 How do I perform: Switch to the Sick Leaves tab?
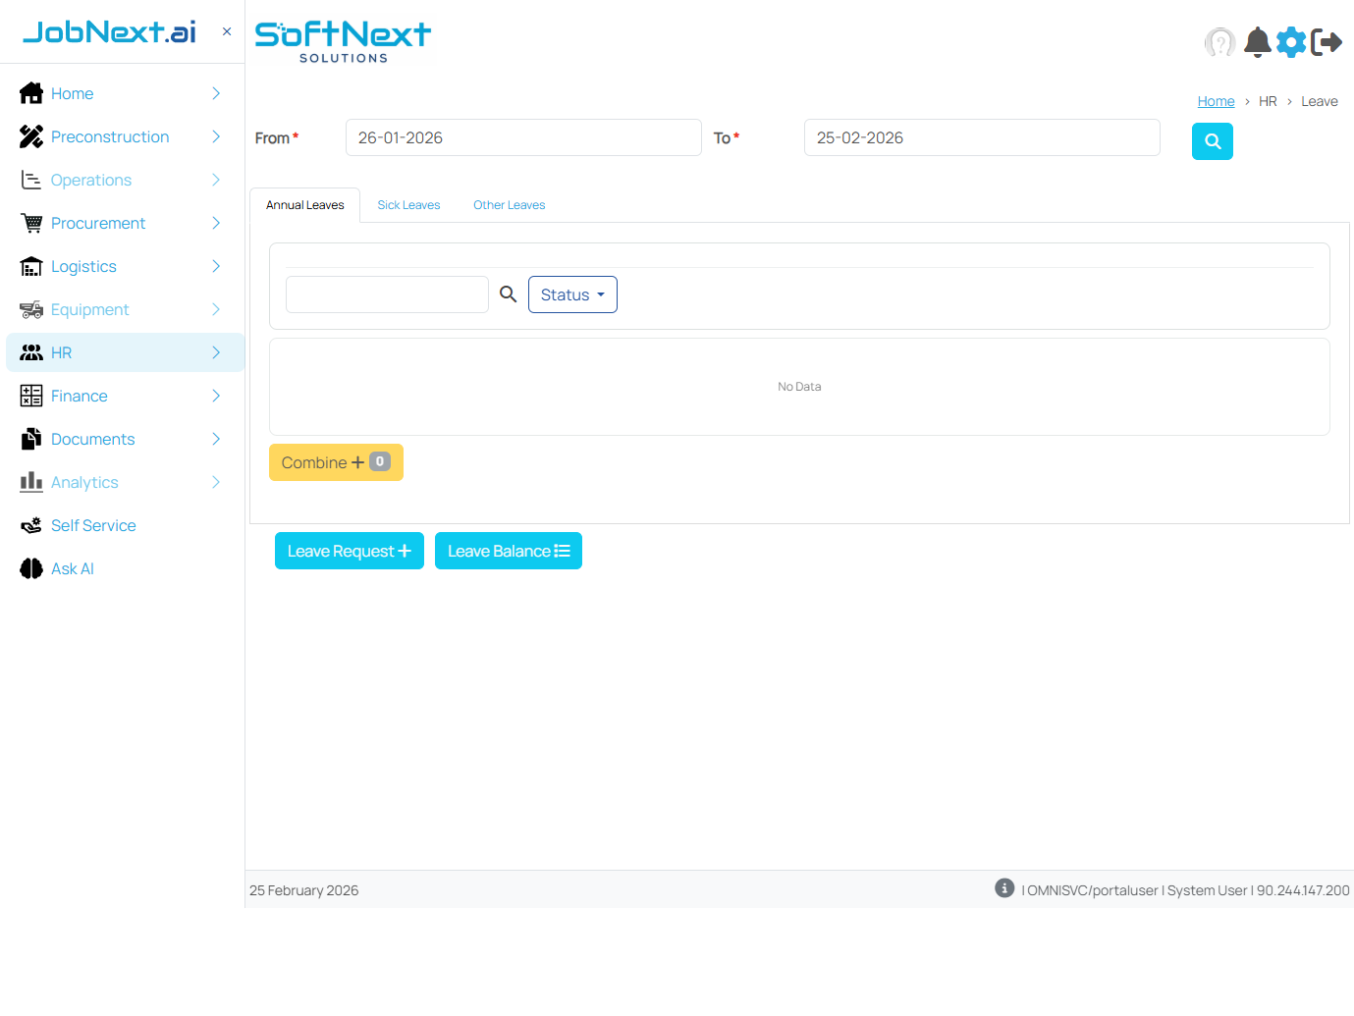pyautogui.click(x=408, y=204)
